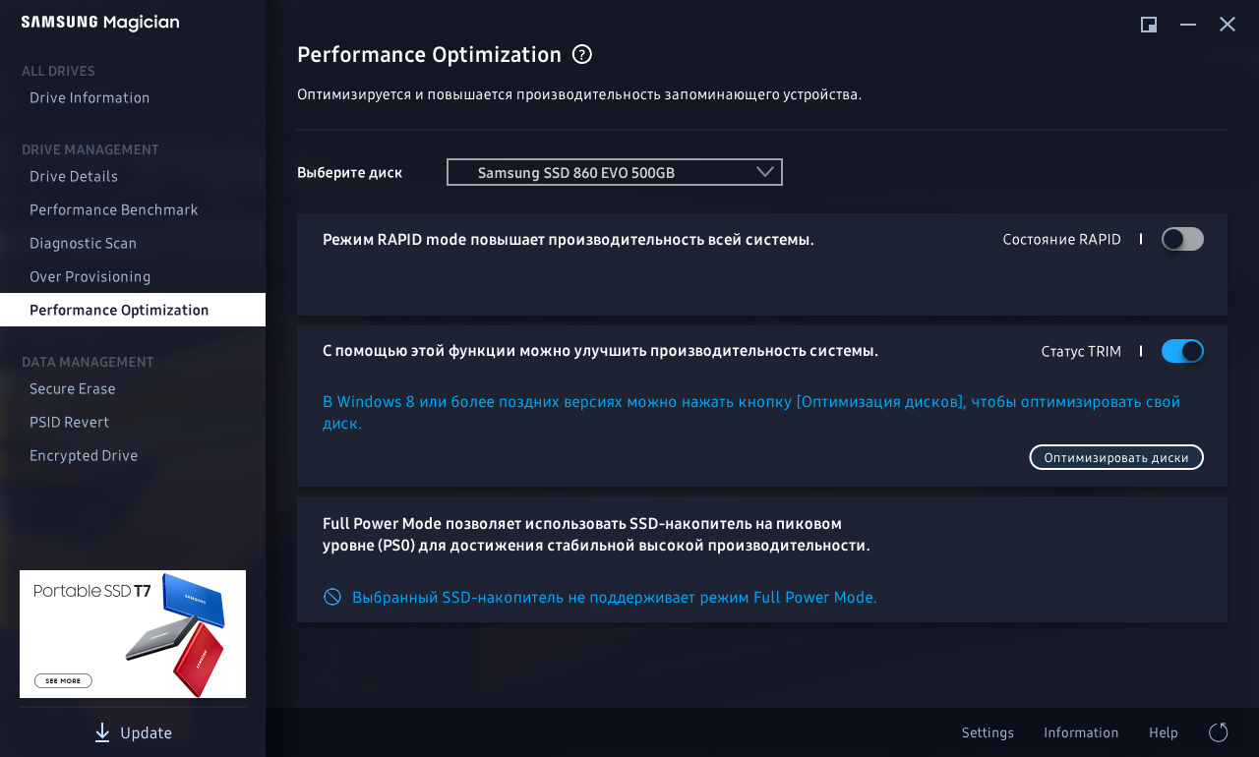Open Drive Information in sidebar
The image size is (1259, 757).
90,97
